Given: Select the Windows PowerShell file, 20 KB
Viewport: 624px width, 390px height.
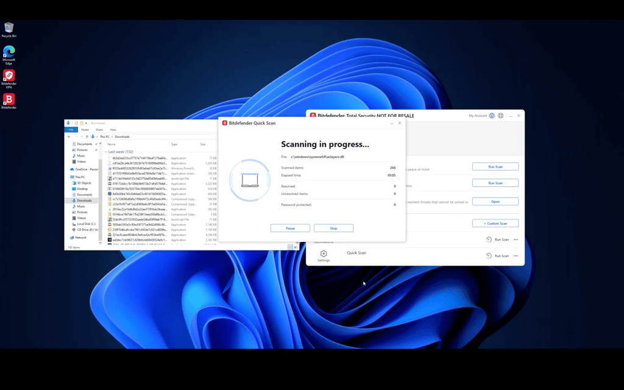Looking at the screenshot, I should (162, 168).
